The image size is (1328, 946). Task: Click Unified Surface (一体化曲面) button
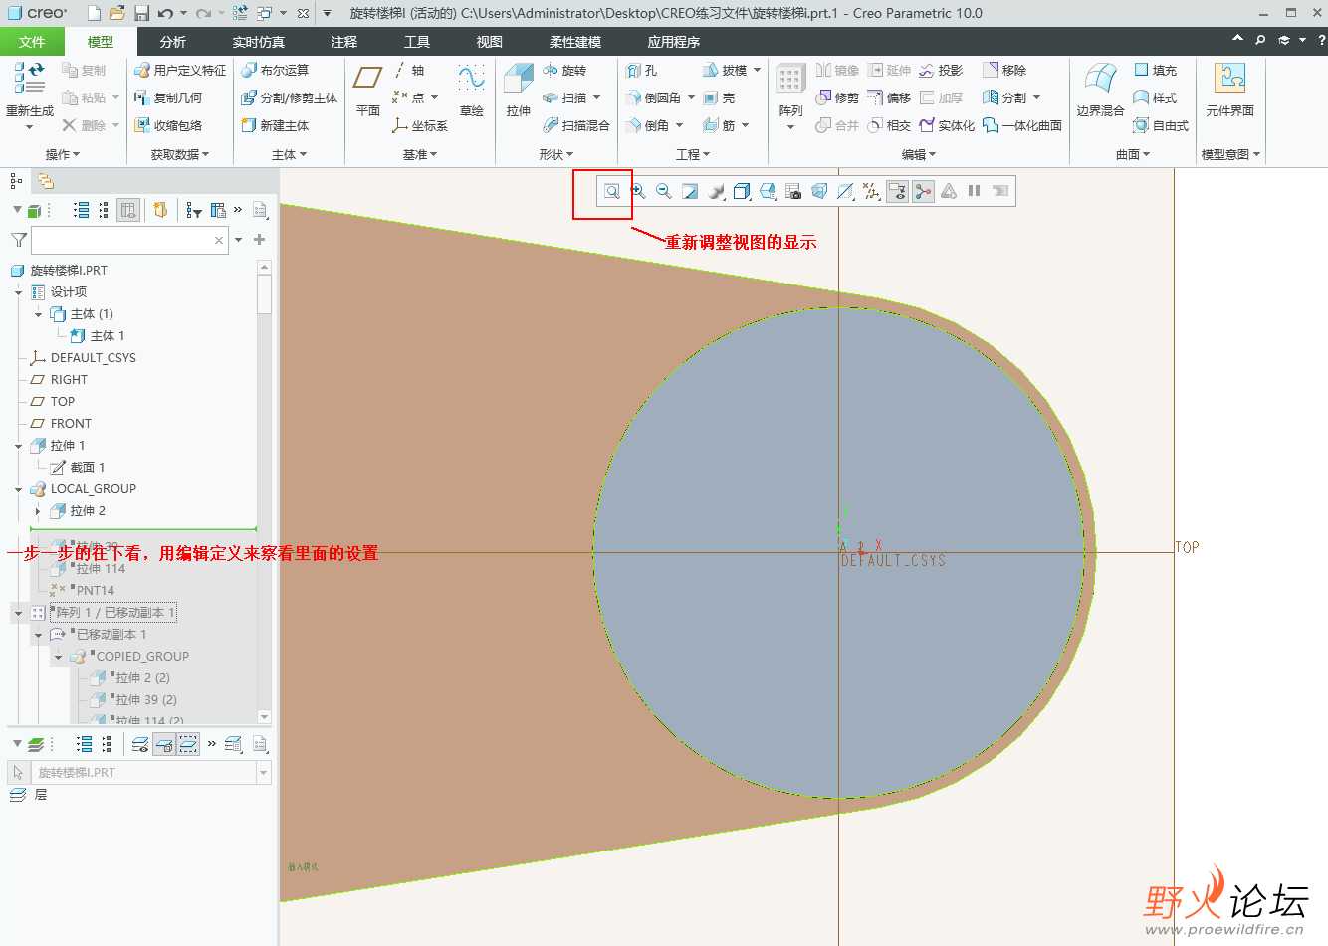pyautogui.click(x=1022, y=126)
